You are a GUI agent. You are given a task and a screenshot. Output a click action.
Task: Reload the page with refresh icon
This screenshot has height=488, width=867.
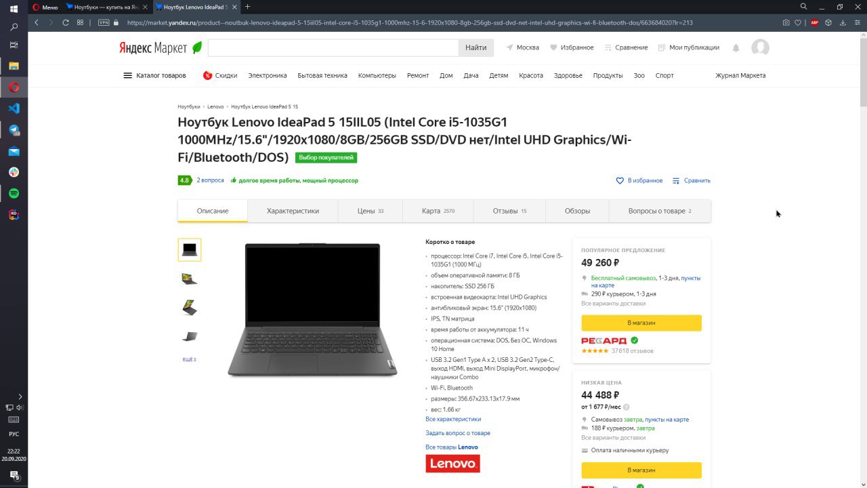pos(66,22)
